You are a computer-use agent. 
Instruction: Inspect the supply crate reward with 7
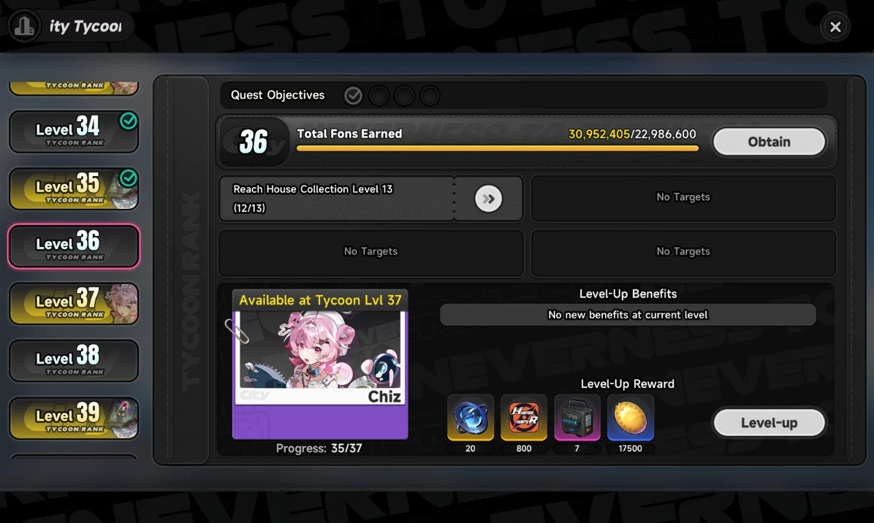(577, 418)
